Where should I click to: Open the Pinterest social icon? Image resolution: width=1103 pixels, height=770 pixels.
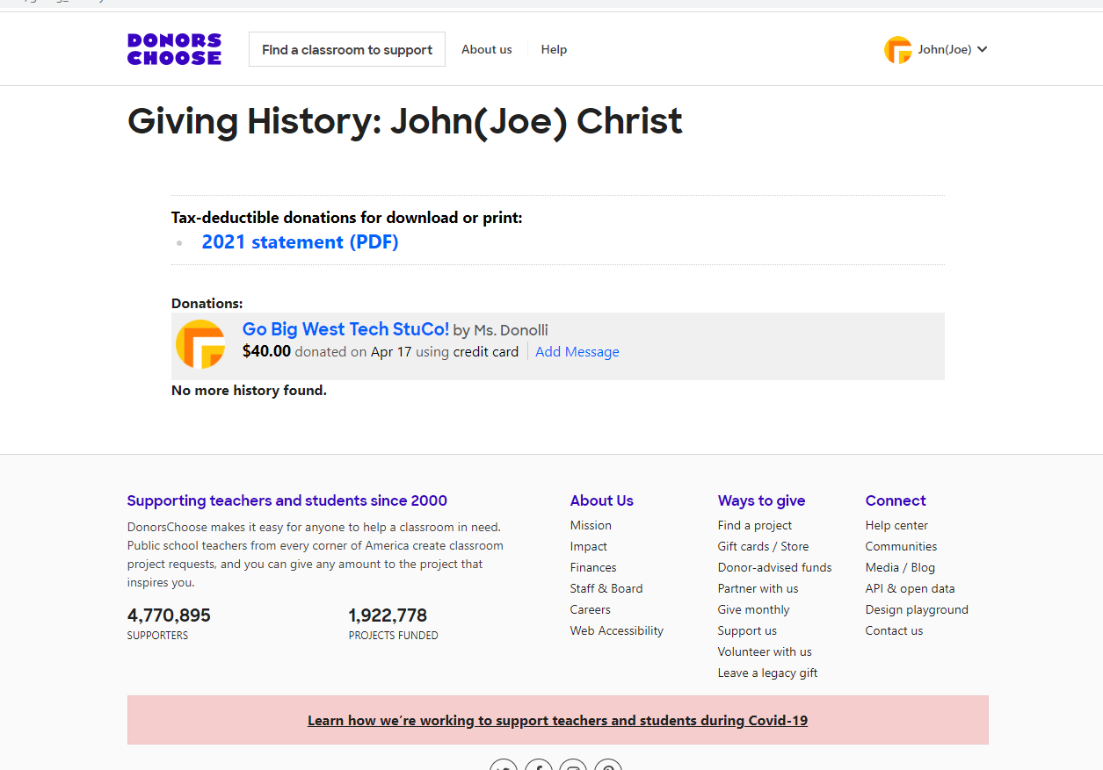point(608,765)
